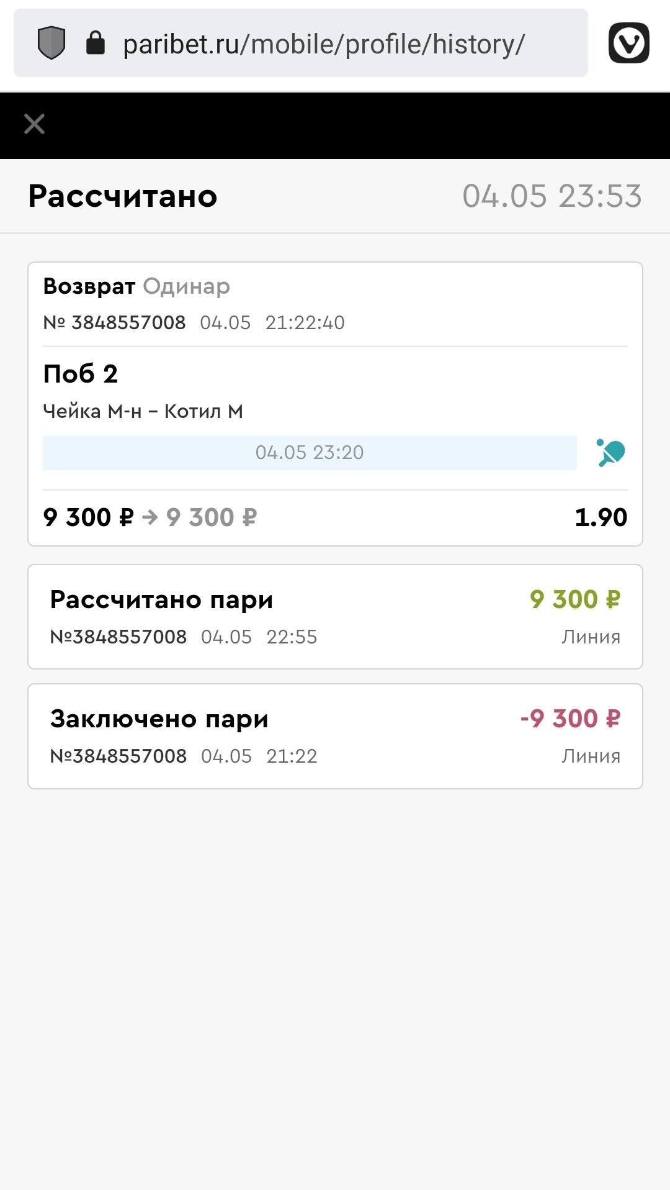Open the Рассчитано пари transaction entry
Screen dimensions: 670x1190
point(335,617)
